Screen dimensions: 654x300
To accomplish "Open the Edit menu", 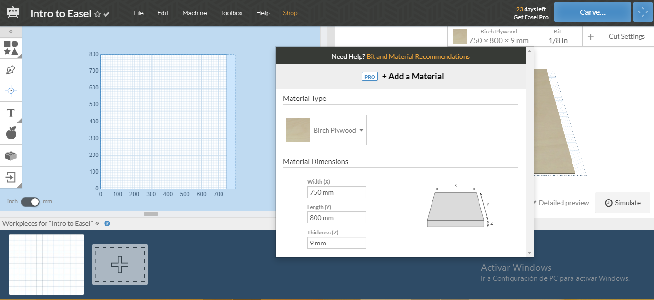I will coord(163,13).
